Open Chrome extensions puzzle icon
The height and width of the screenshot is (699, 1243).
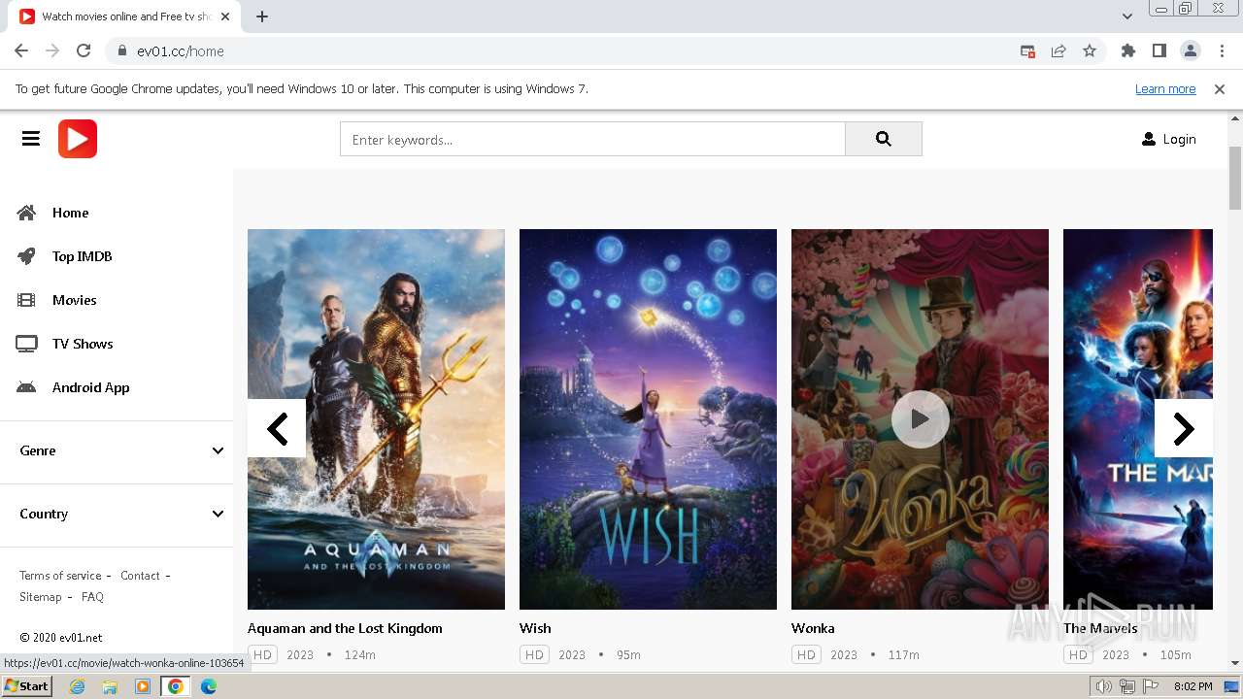[x=1127, y=50]
